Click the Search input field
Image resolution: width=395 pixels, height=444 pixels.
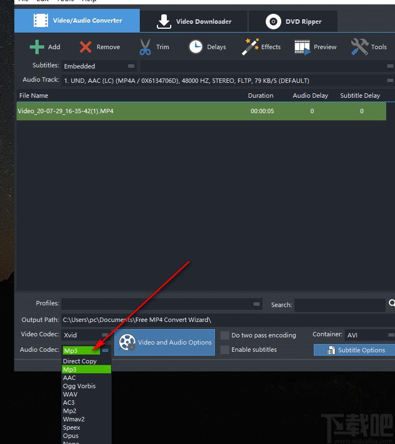[x=339, y=305]
